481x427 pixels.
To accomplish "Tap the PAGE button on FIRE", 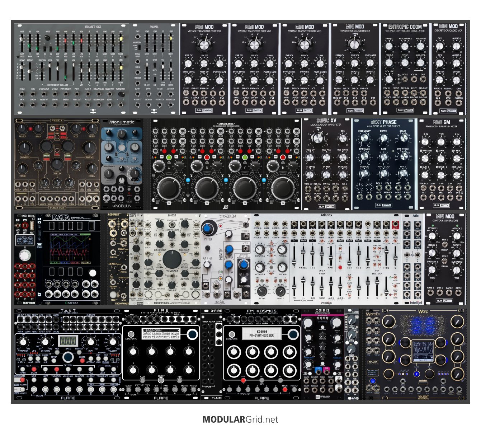I will click(x=142, y=380).
